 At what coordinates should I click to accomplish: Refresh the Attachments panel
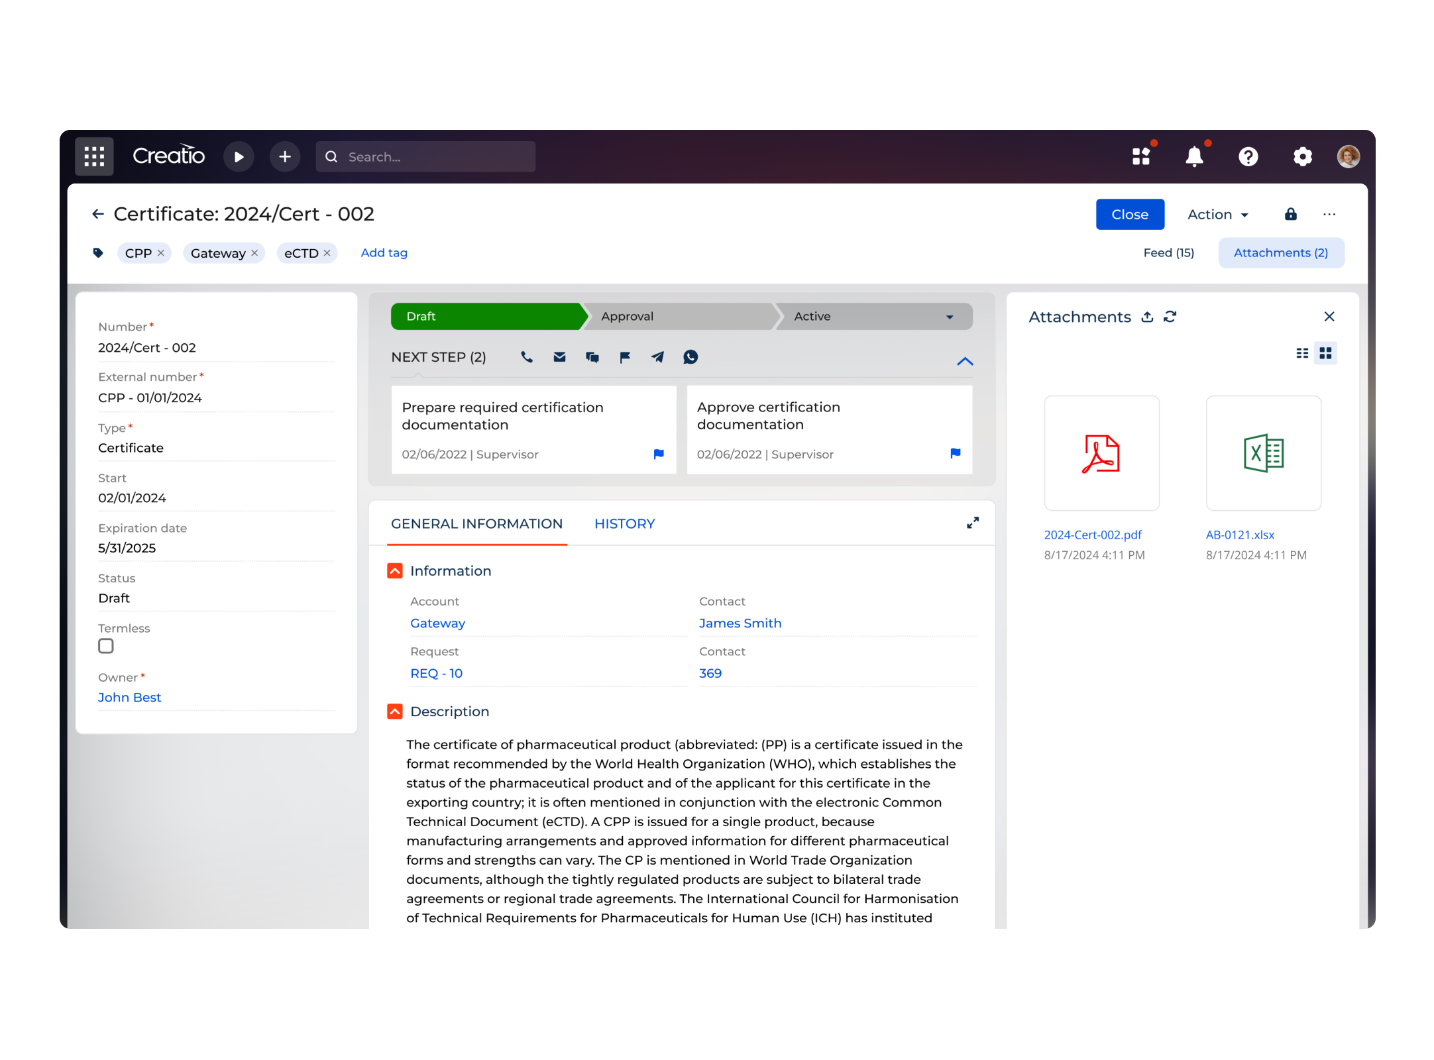(1171, 317)
